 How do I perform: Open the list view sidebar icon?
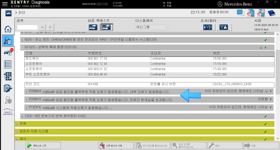point(8,64)
